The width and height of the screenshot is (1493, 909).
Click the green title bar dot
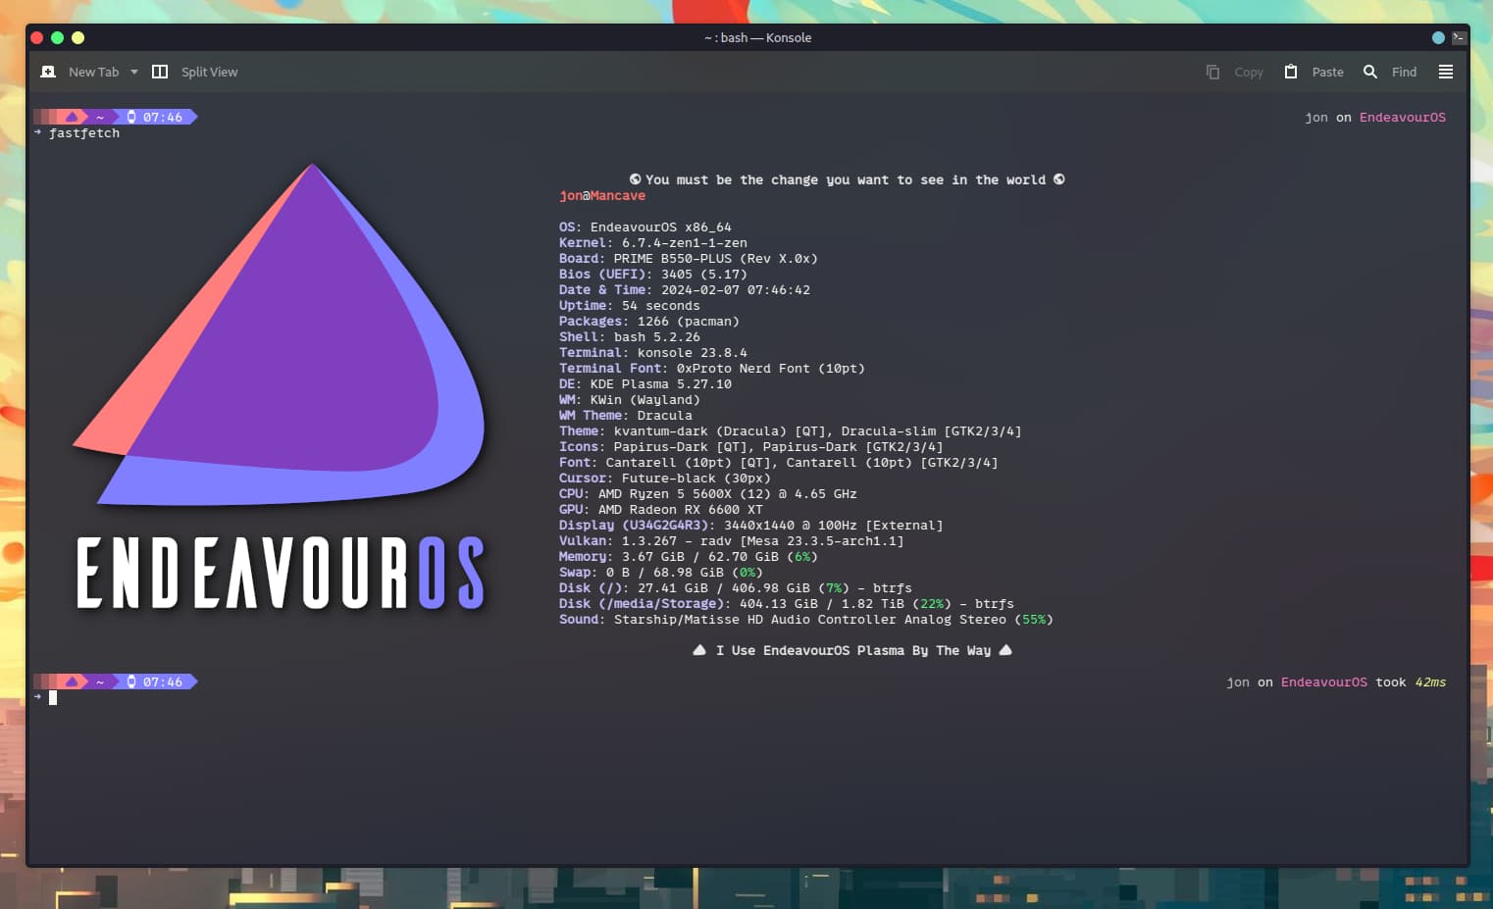click(58, 37)
